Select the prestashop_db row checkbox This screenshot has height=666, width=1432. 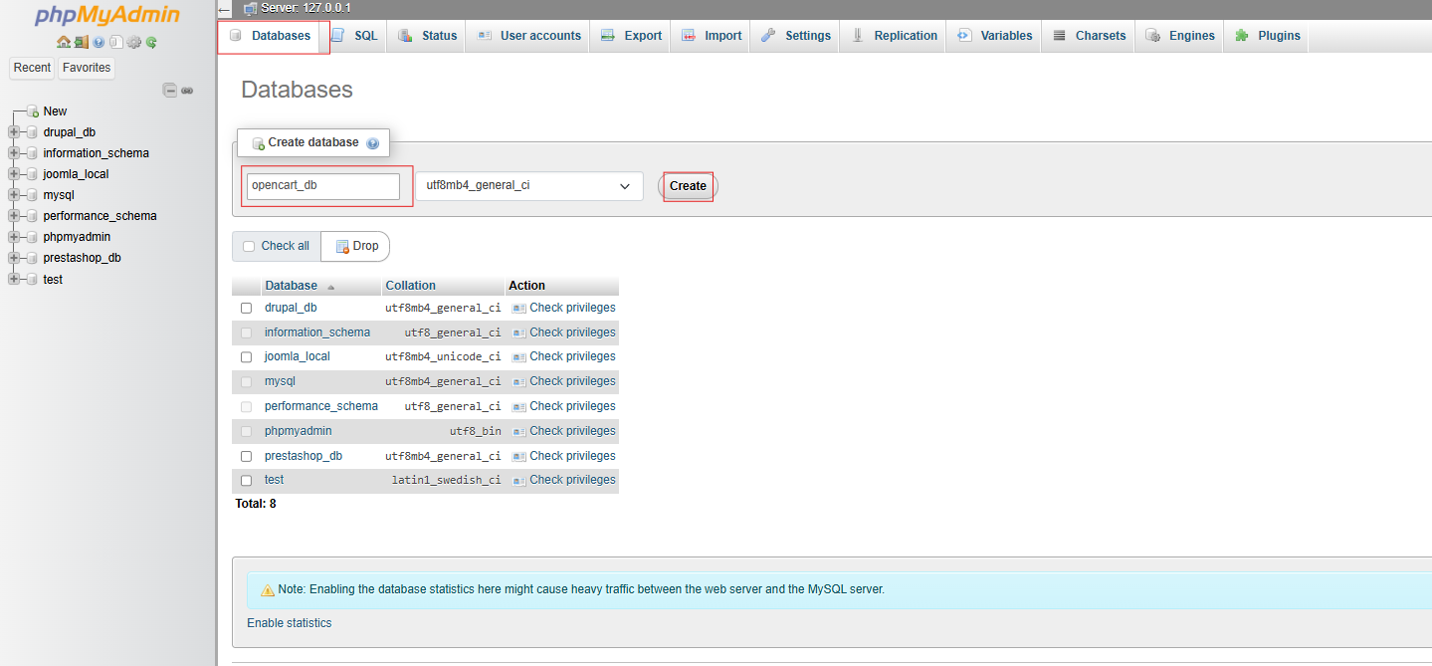[246, 456]
